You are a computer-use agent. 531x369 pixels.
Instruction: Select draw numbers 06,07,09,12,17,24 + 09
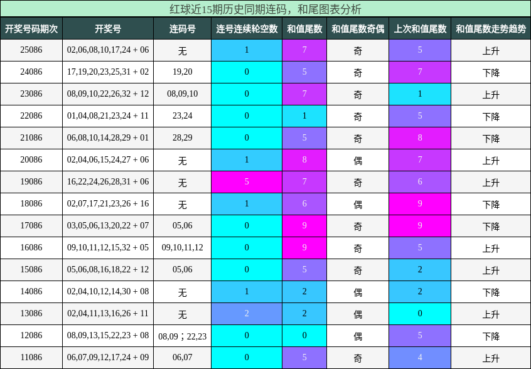click(x=108, y=358)
